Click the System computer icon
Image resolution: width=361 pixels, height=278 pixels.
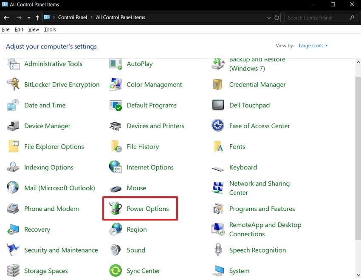(218, 271)
